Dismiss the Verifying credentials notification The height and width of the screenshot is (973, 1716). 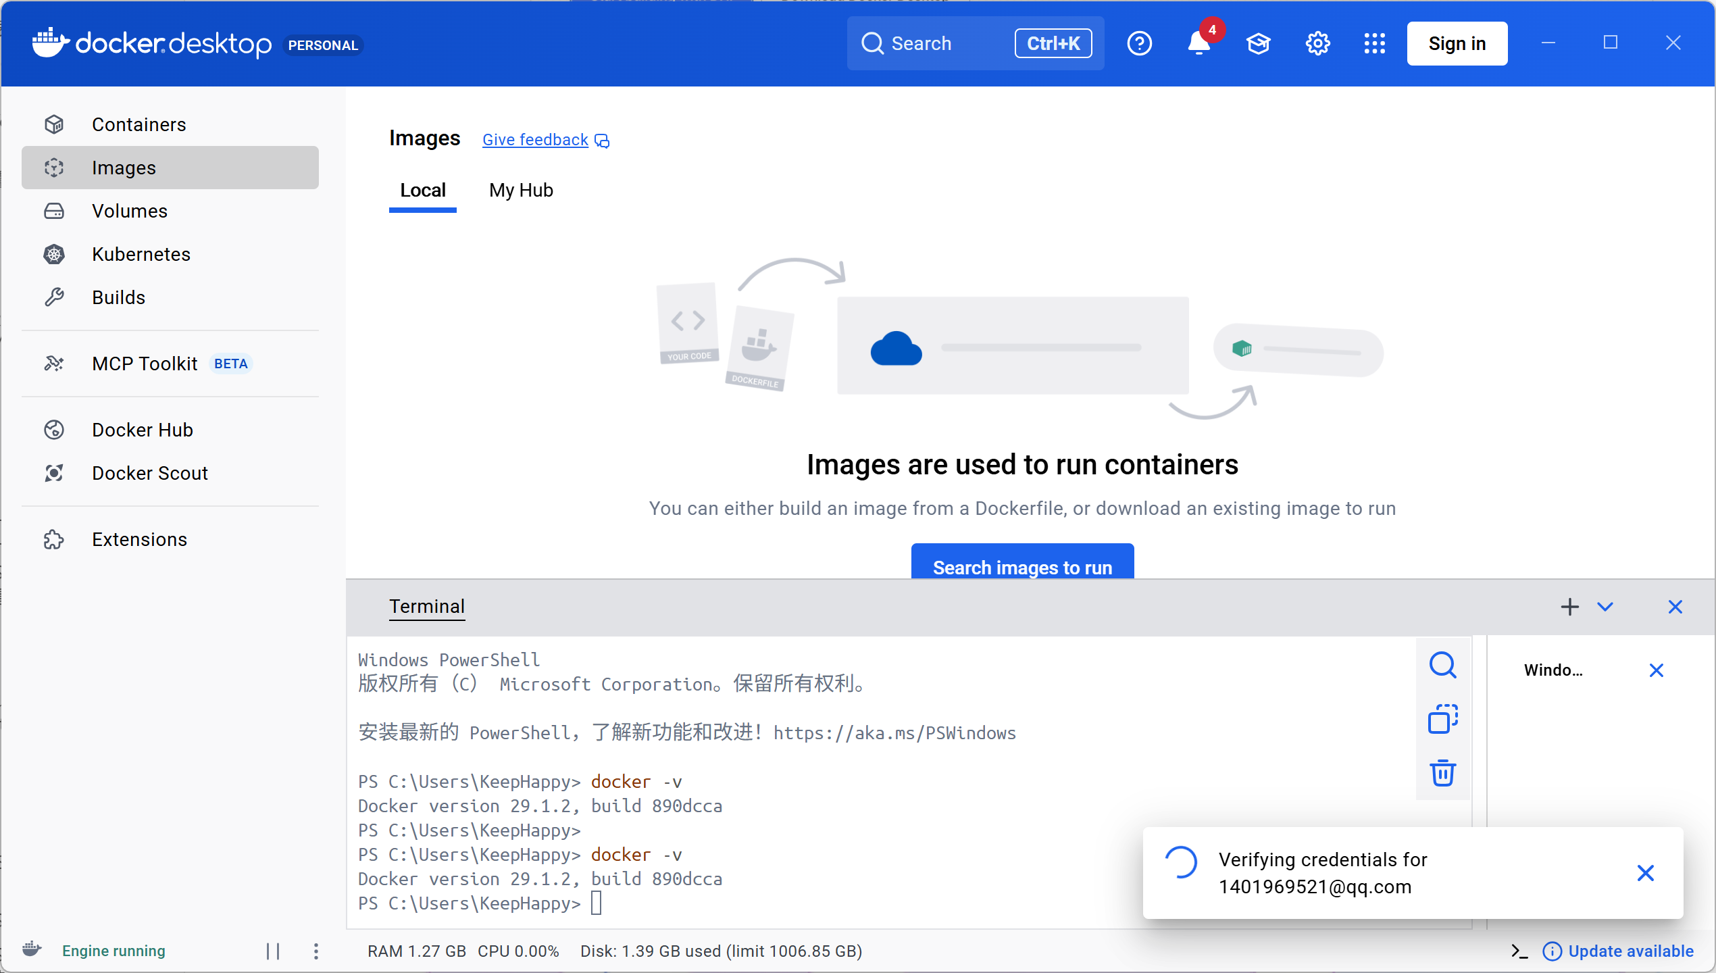point(1645,873)
